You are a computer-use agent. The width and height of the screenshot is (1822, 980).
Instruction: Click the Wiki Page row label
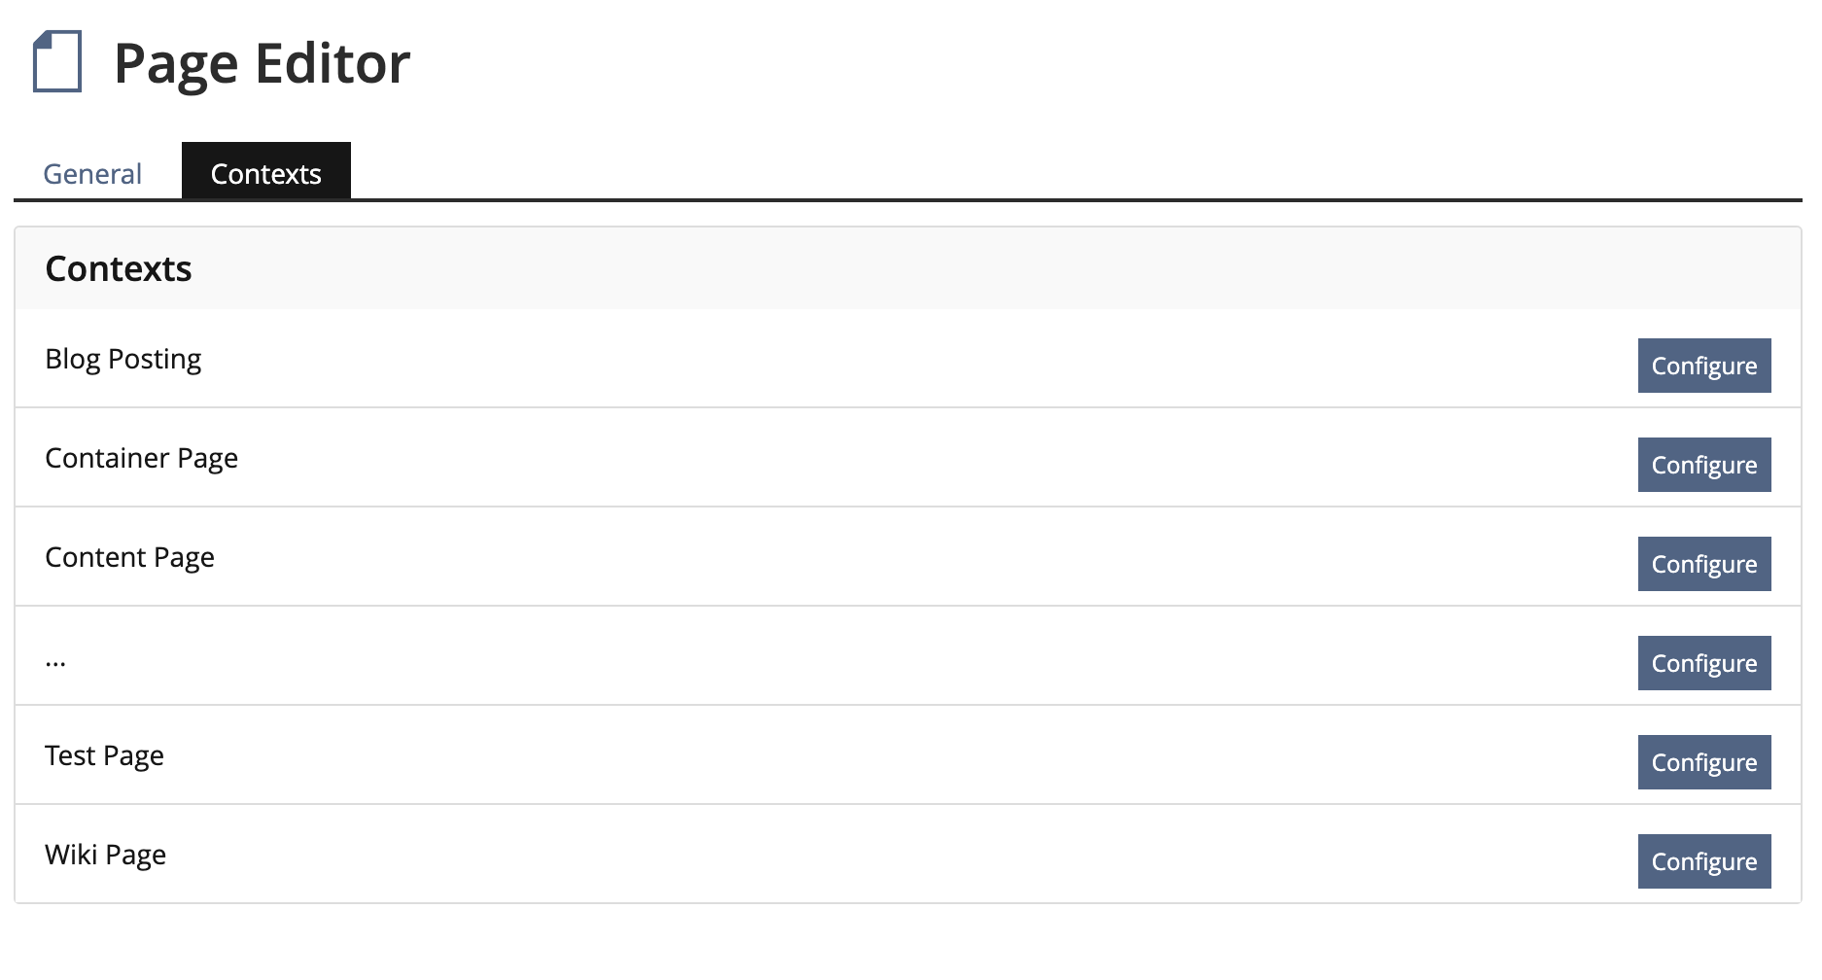106,856
